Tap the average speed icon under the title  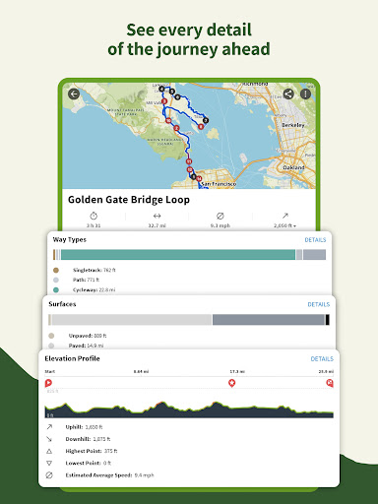tap(220, 216)
